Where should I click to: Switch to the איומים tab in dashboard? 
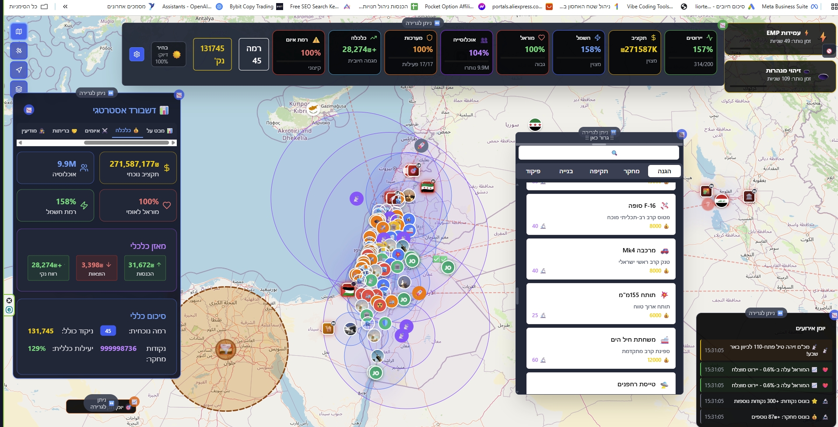click(96, 131)
